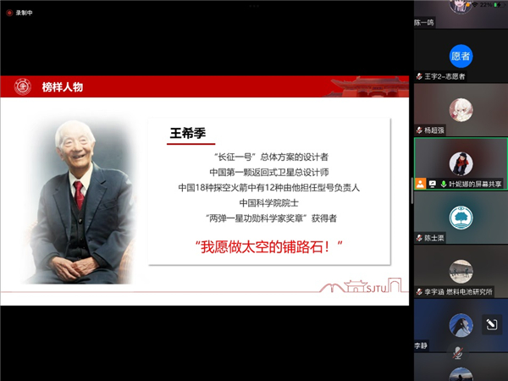Select 李宇涵 燃料电池研究所 participant tile
The image size is (508, 381).
(461, 273)
